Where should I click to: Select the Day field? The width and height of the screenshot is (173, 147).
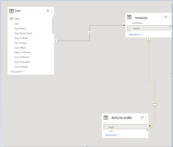(x=17, y=24)
